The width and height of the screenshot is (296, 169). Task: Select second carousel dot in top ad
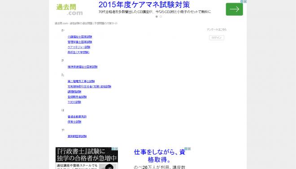click(161, 17)
